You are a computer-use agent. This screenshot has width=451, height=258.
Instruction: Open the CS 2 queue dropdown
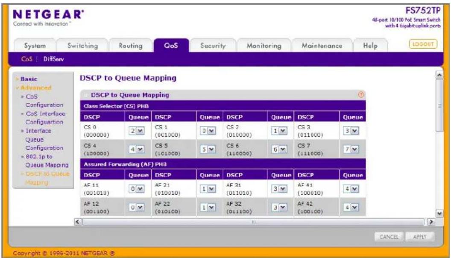pyautogui.click(x=279, y=131)
